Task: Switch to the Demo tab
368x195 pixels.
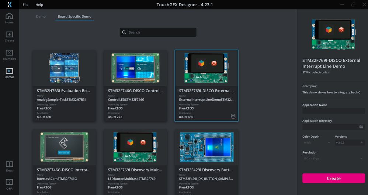Action: (x=41, y=17)
